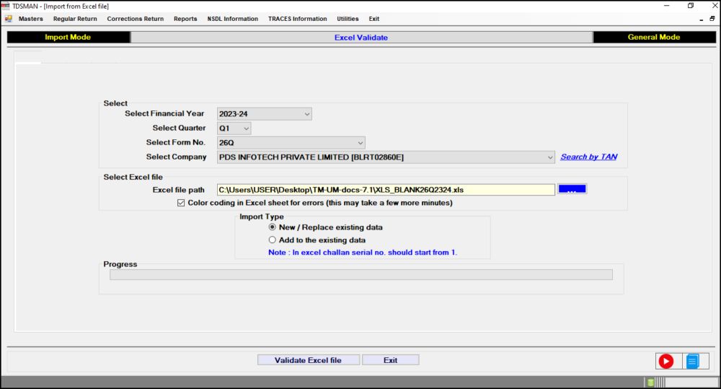Screen dimensions: 721x389
Task: Click the Excel Validate header bar
Action: coord(361,38)
